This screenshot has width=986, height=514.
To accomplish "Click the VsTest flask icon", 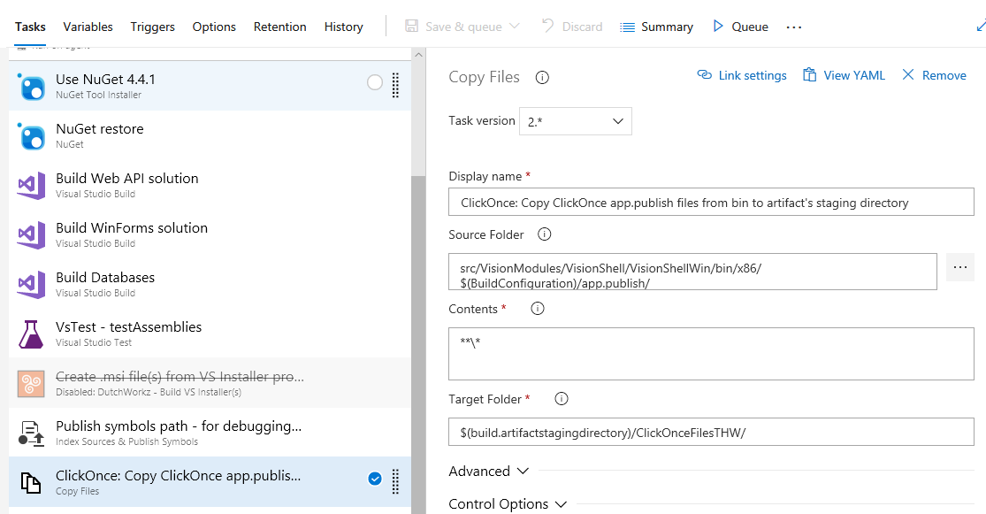I will point(31,334).
